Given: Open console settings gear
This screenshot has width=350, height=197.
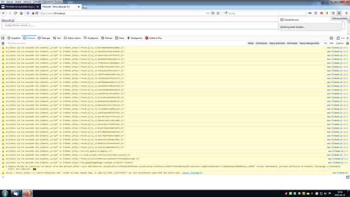Looking at the screenshot, I should click(x=348, y=43).
